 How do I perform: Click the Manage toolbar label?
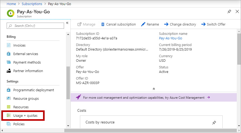tap(89, 24)
